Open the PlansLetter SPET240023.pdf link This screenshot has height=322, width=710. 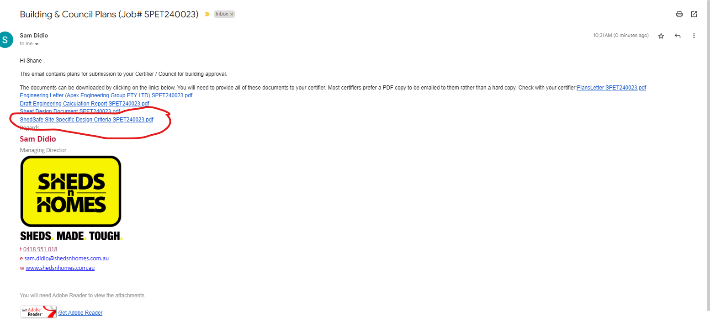click(611, 88)
